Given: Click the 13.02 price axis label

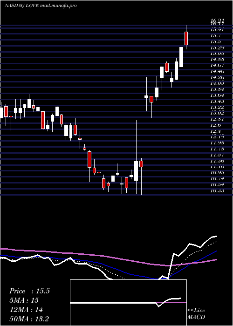Looking at the screenshot, I should tap(217, 113).
